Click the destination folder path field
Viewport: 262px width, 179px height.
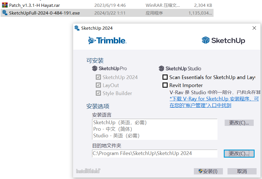click(x=155, y=154)
